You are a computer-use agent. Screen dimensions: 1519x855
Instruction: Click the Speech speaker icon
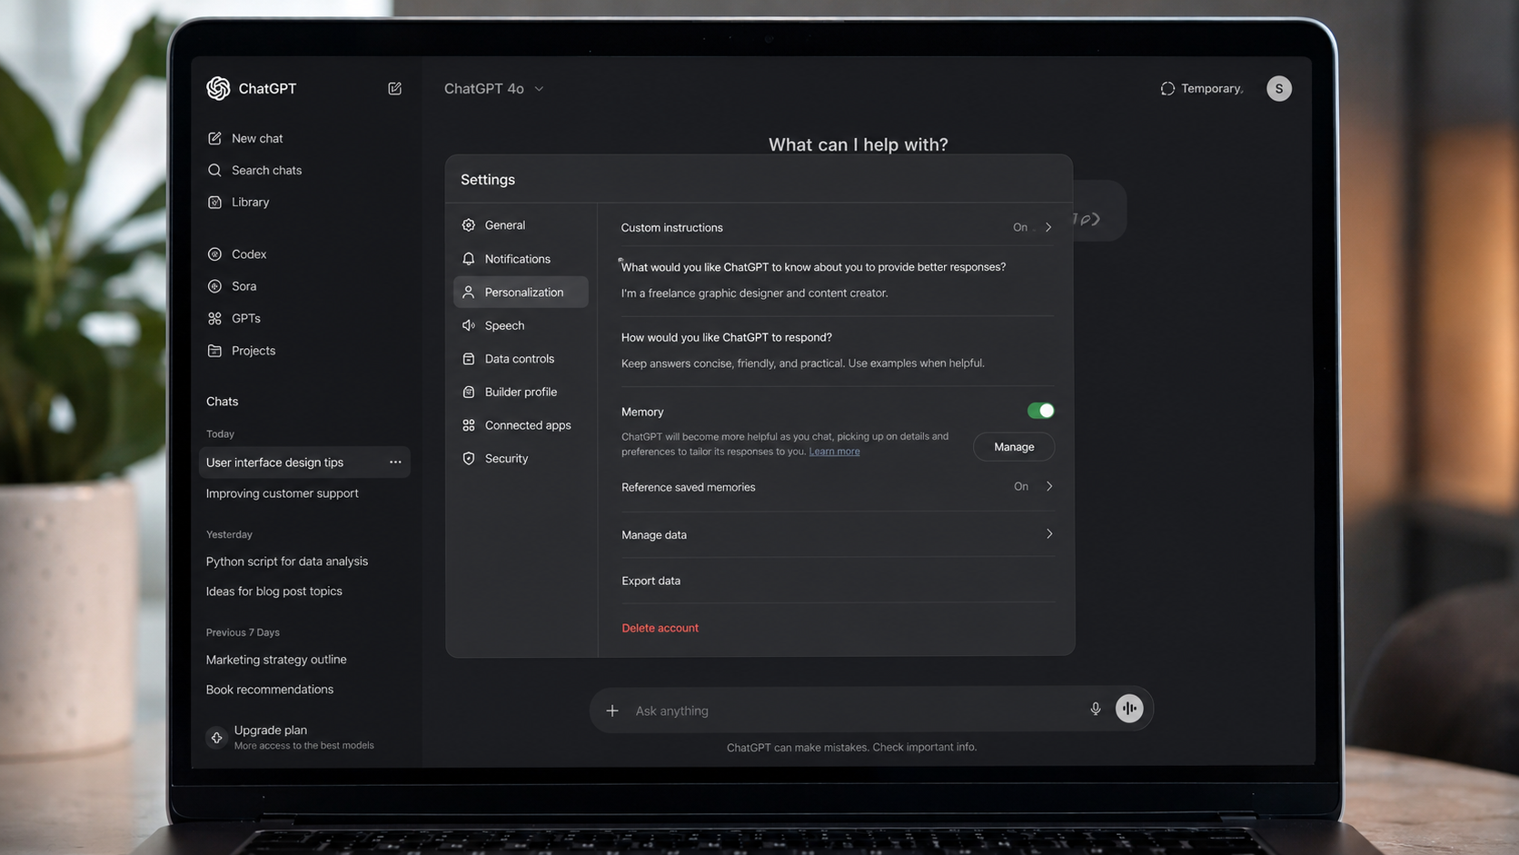click(469, 325)
